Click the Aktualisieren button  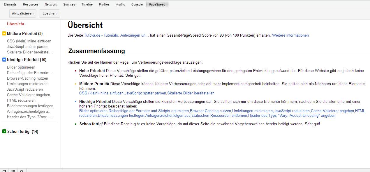tap(23, 13)
